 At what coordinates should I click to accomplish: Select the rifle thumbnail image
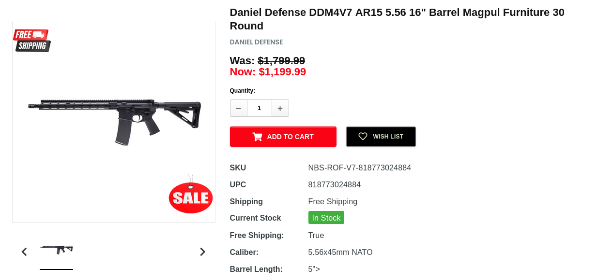tap(56, 250)
